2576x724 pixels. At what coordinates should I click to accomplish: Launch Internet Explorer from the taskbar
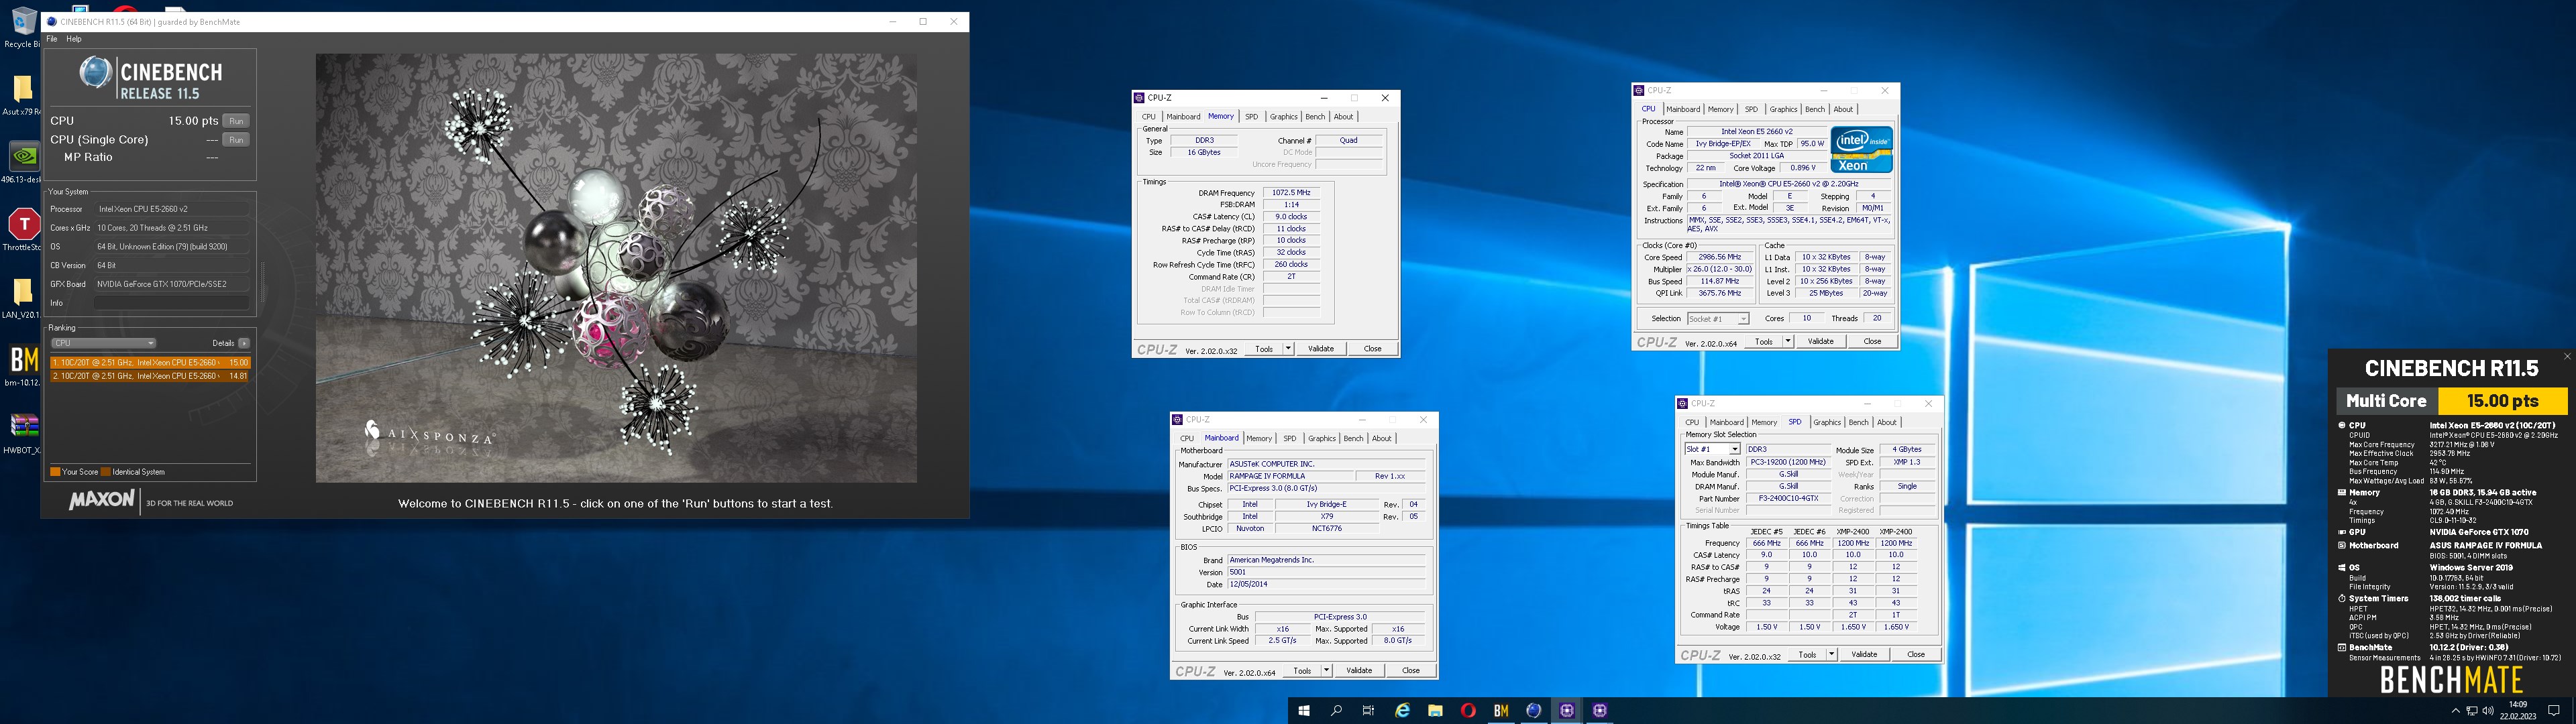click(x=1402, y=710)
